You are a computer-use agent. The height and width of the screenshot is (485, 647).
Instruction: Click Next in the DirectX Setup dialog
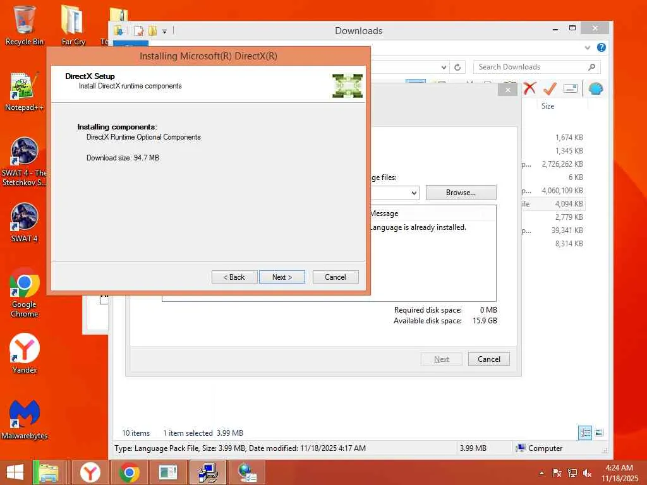(x=282, y=277)
